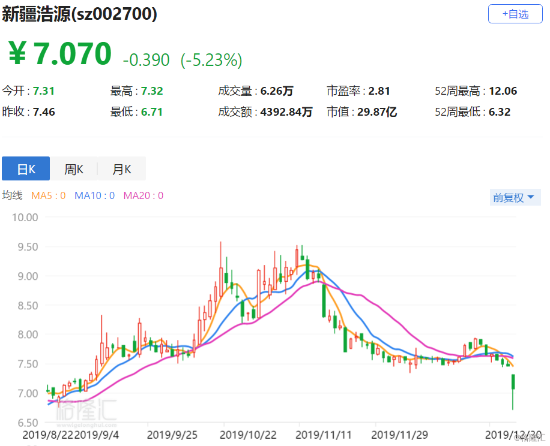This screenshot has width=550, height=446.
Task: Click the 52周最低 value 6.32
Action: coord(500,112)
